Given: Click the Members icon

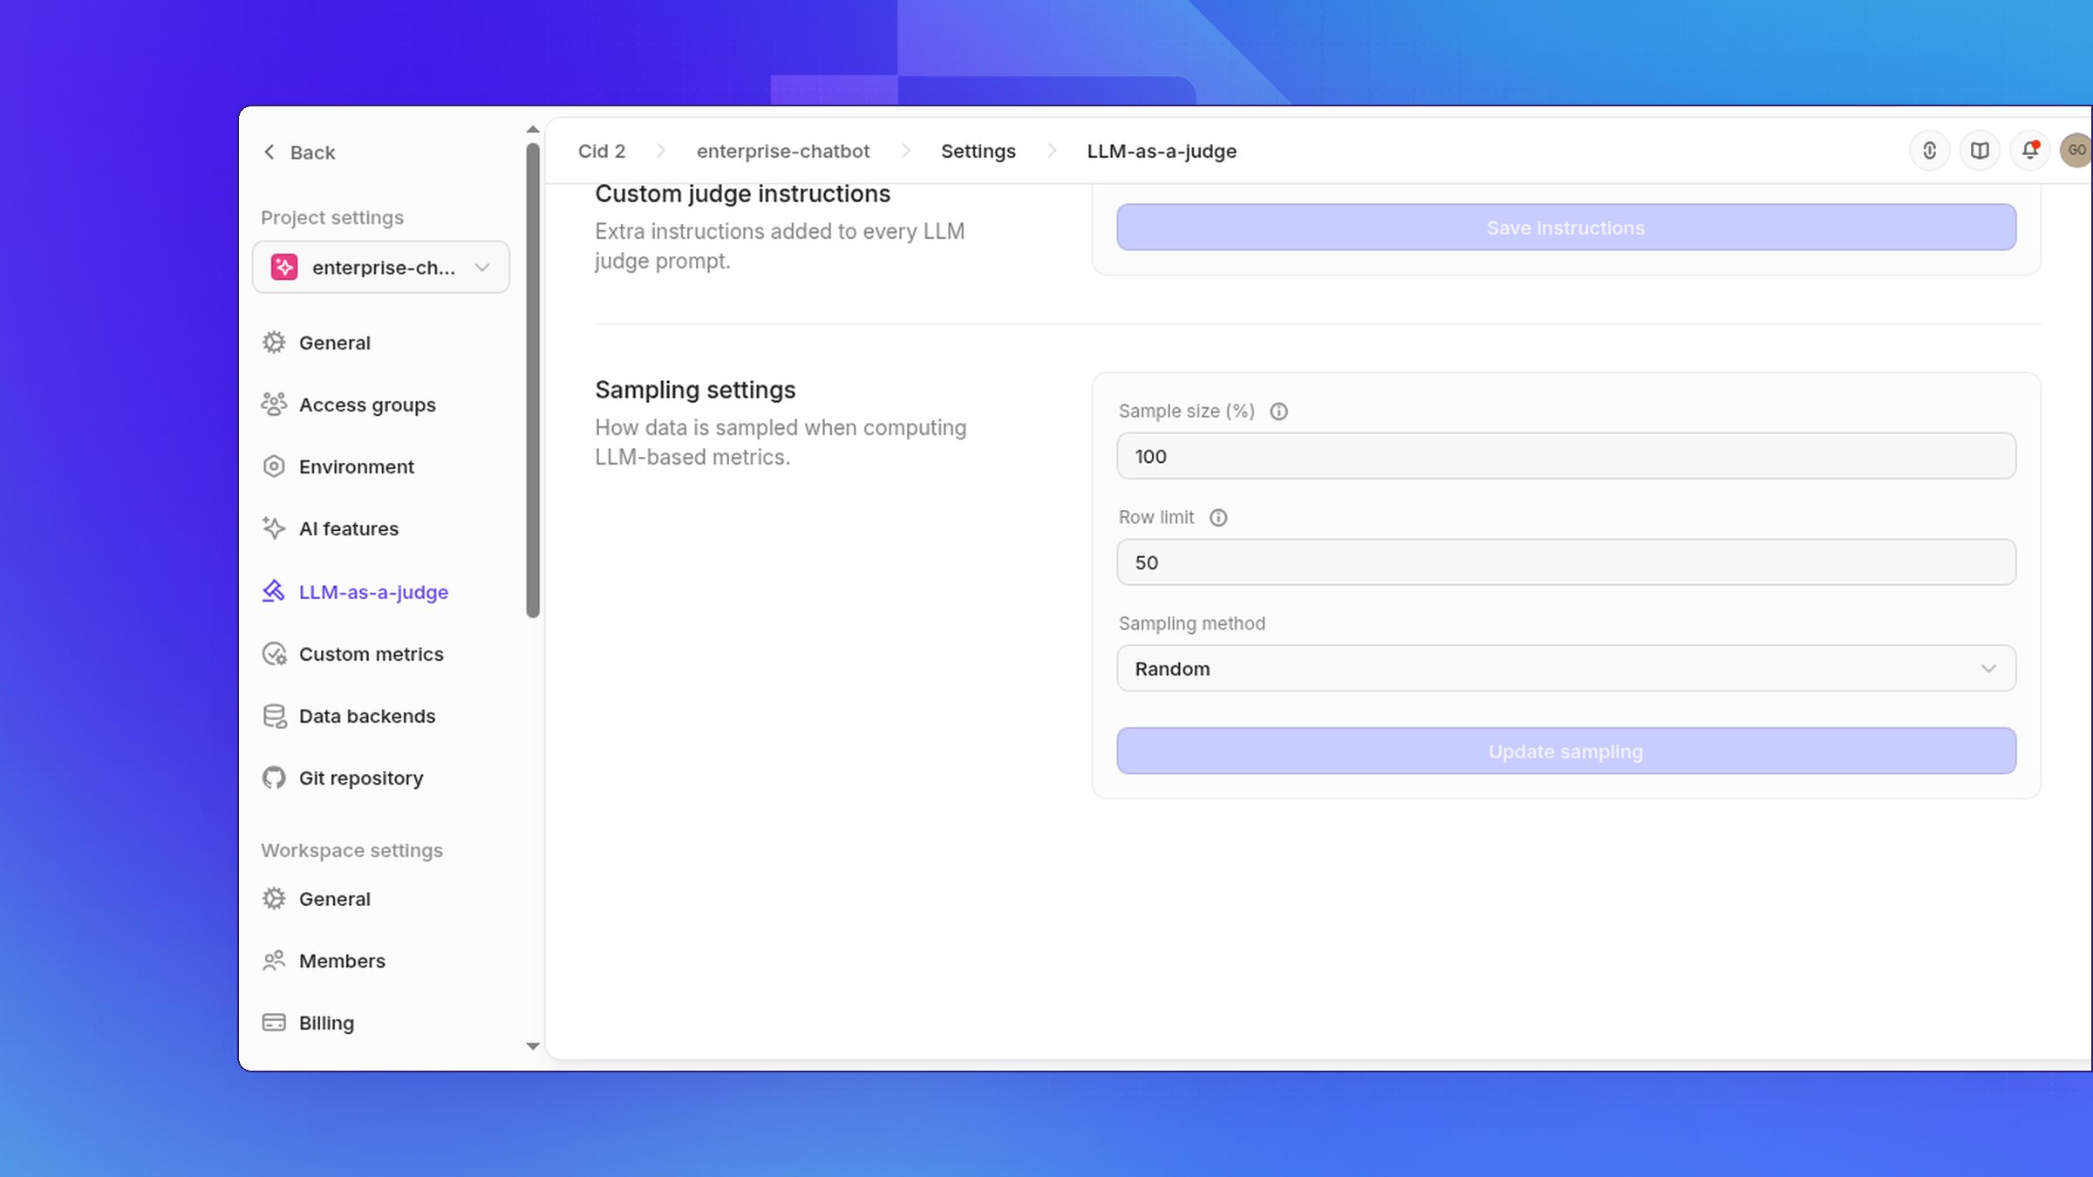Looking at the screenshot, I should click(274, 961).
